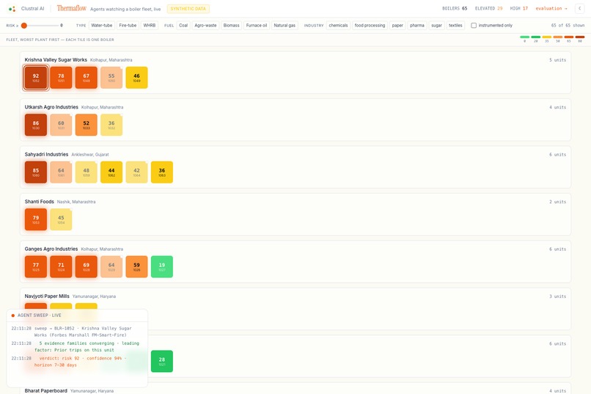Open Krishna Valley boiler tile 46
The width and height of the screenshot is (591, 394).
(137, 78)
